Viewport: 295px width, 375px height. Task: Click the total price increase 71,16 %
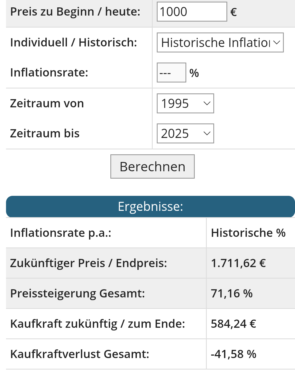tap(232, 294)
